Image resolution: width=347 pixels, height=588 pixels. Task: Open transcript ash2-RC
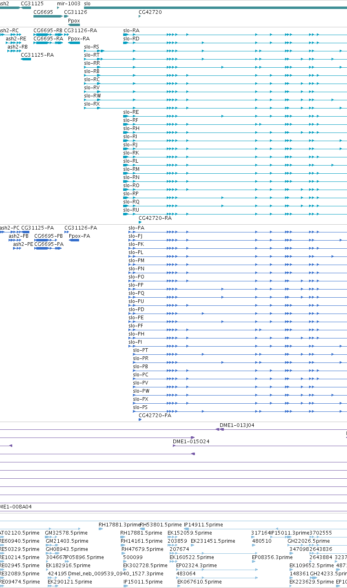9,31
